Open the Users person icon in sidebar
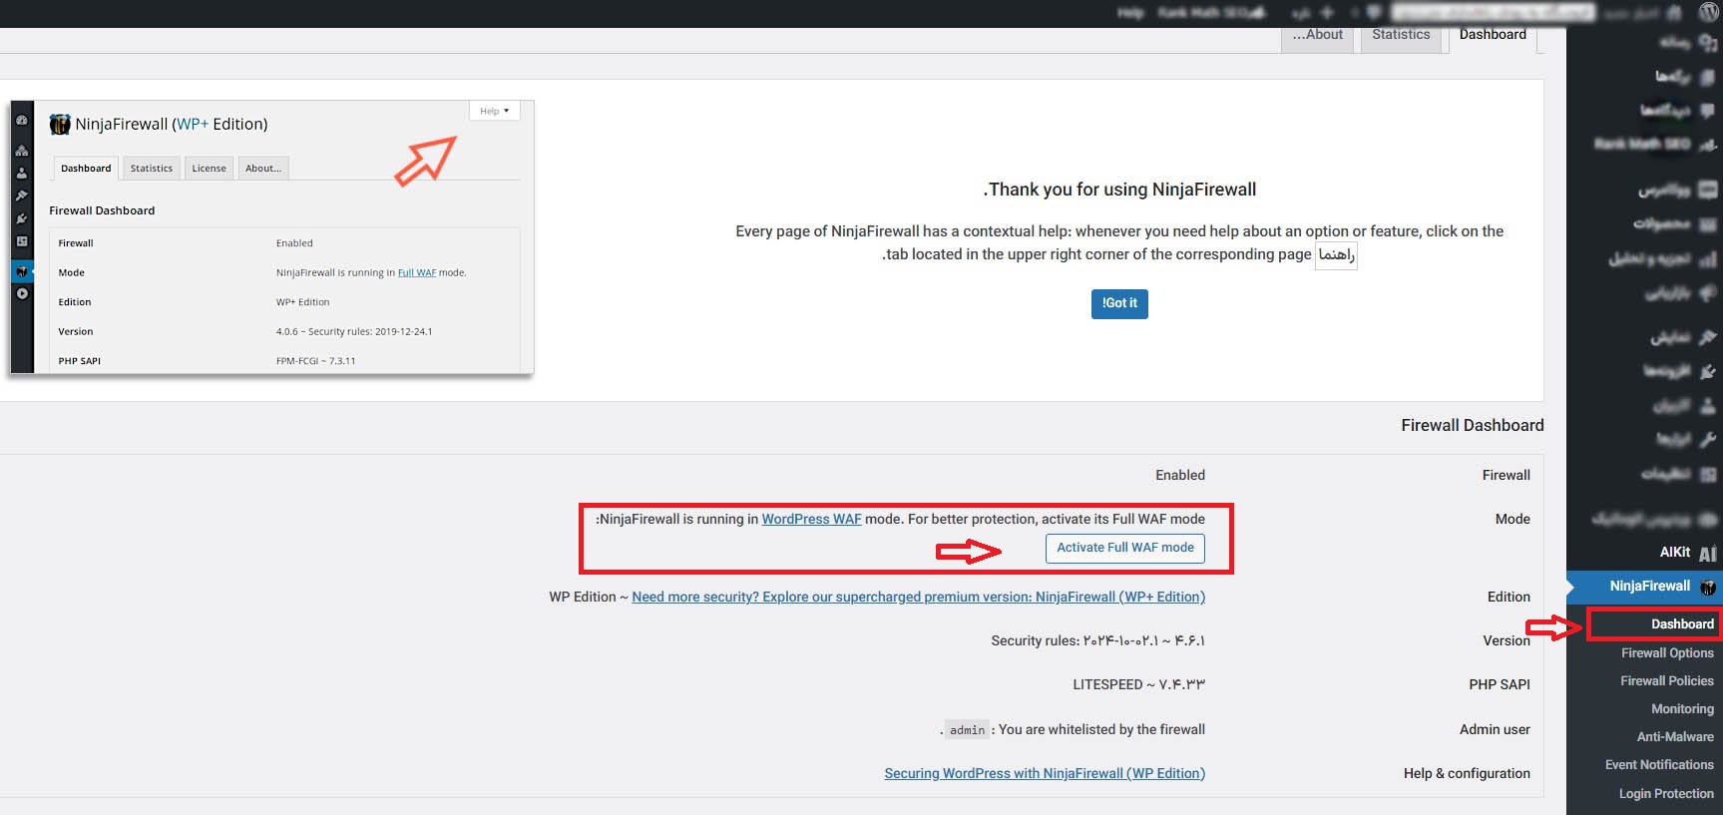Screen dimensions: 1723x815 point(1707,405)
